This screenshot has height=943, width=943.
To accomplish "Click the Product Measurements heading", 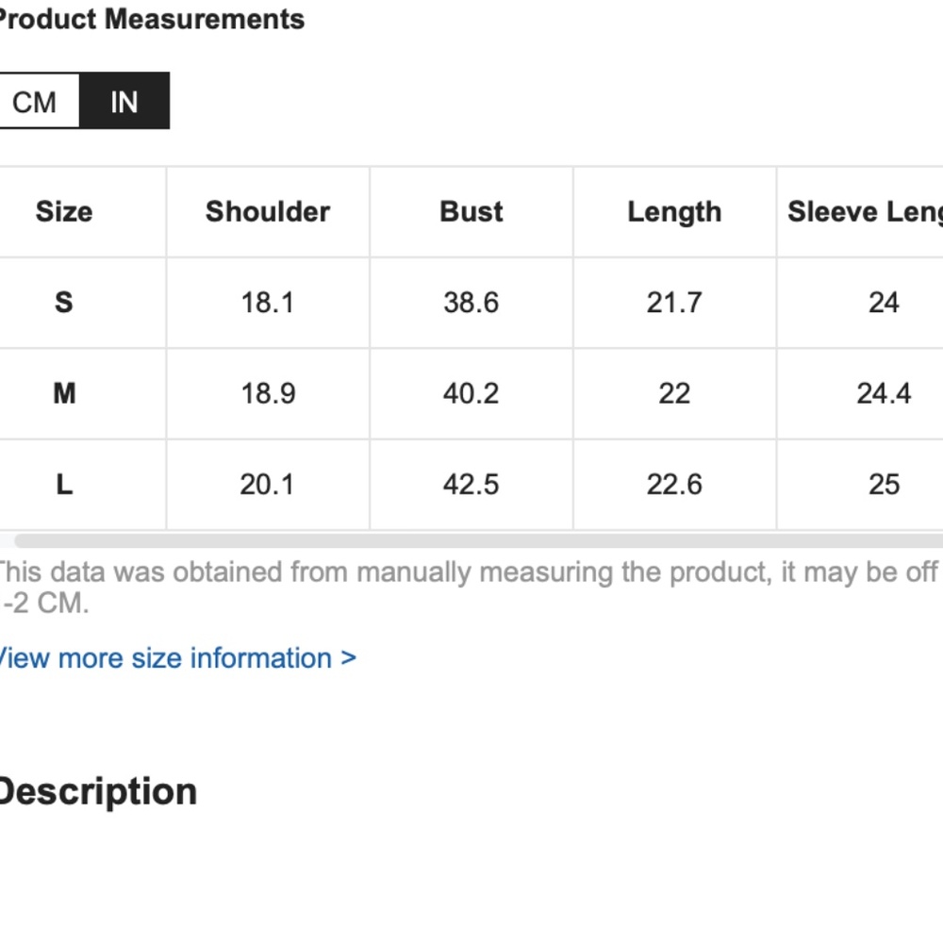I will [x=152, y=19].
